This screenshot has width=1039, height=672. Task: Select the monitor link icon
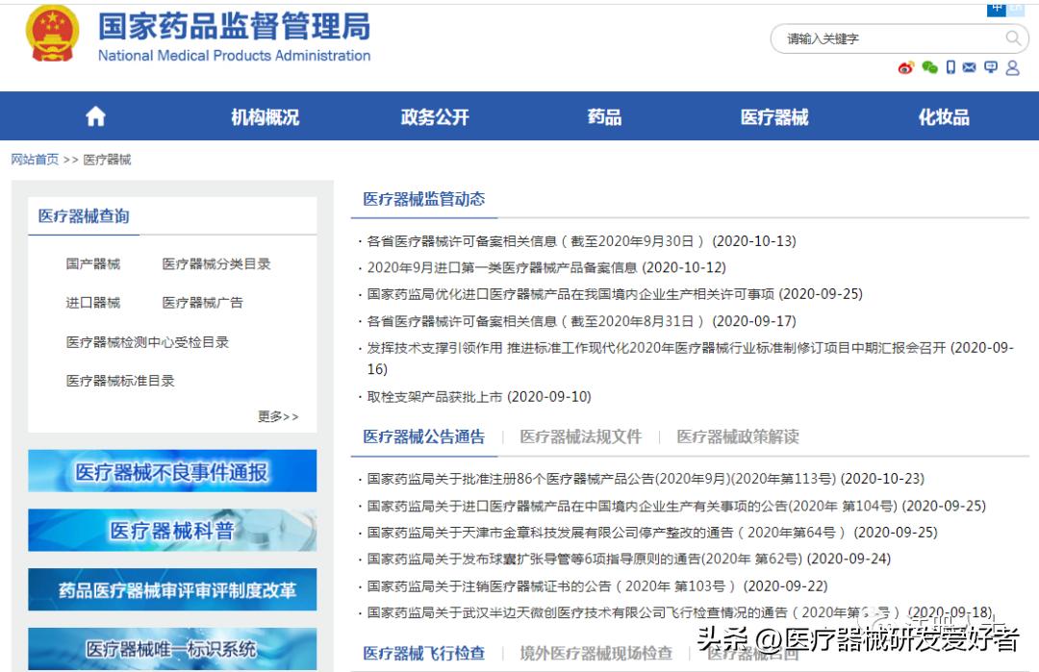click(991, 67)
